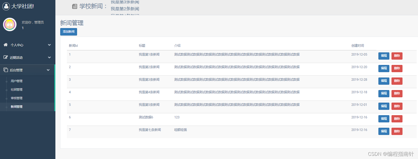
Task: Edit news row 我是第2条新闻
Action: tap(384, 68)
